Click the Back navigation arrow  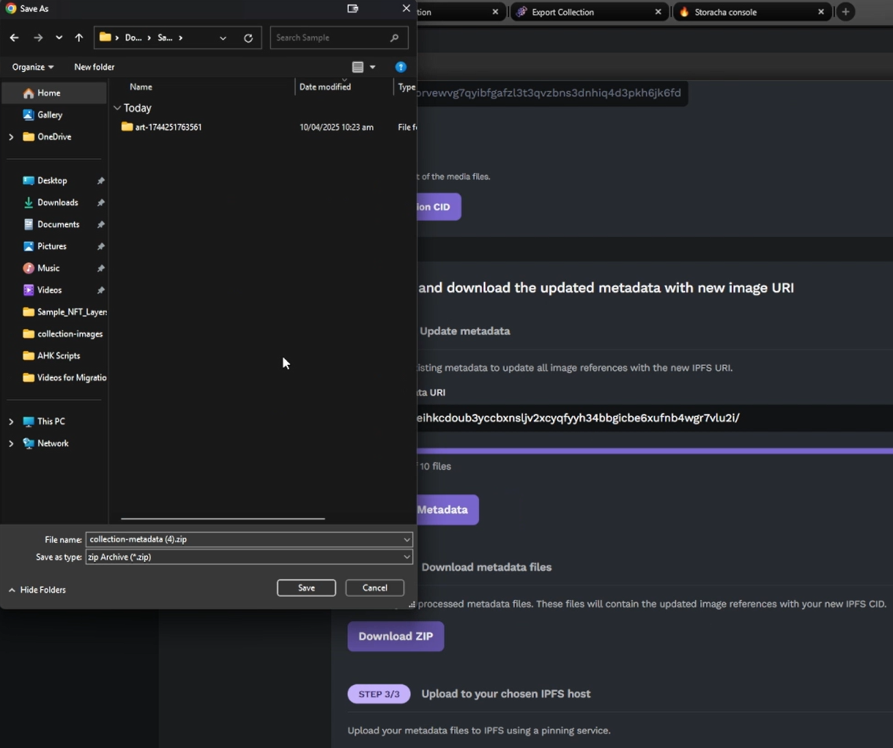click(14, 38)
